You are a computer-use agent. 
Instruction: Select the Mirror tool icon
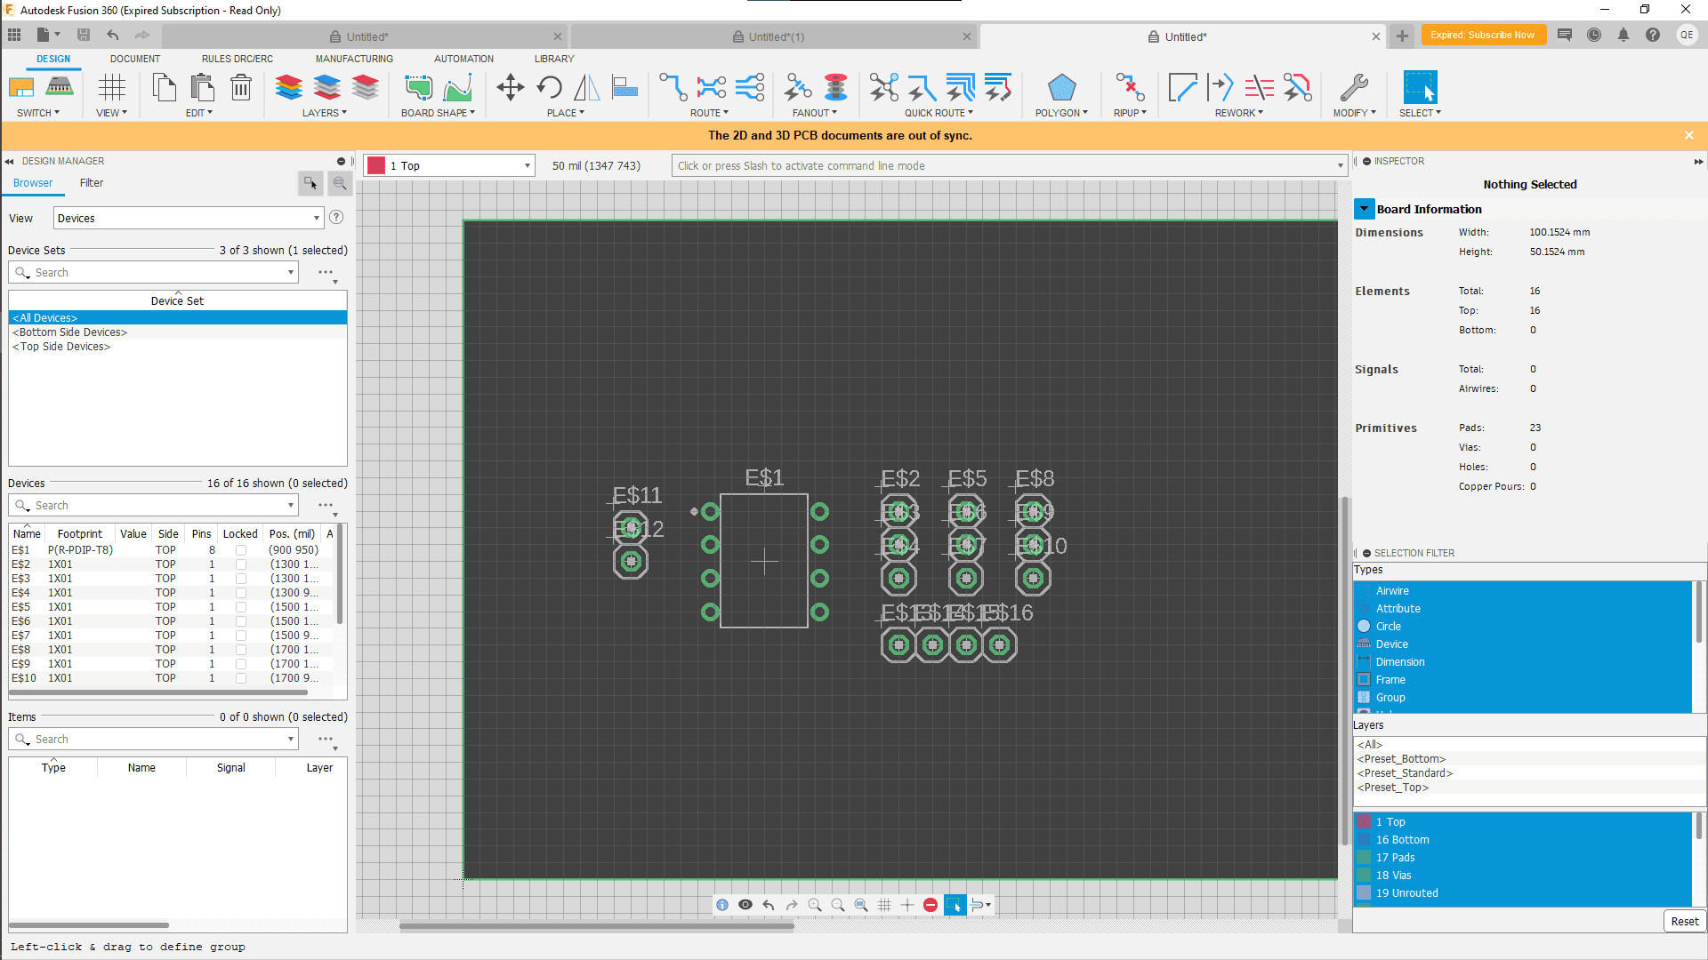tap(586, 87)
